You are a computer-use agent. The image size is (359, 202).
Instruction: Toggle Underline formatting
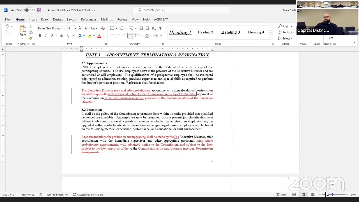(x=52, y=36)
